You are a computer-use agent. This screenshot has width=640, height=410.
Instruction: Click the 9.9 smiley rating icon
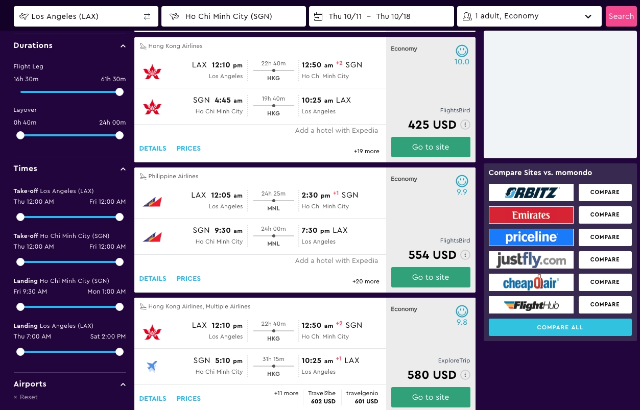pos(462,181)
